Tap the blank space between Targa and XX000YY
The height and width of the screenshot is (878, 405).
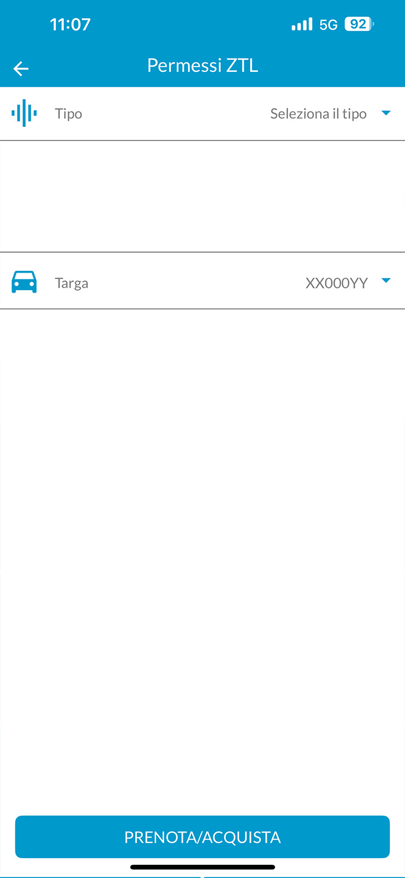pyautogui.click(x=196, y=283)
